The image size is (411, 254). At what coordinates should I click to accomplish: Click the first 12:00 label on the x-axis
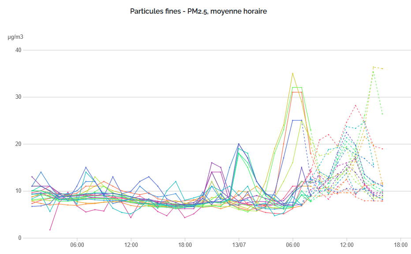[131, 245]
